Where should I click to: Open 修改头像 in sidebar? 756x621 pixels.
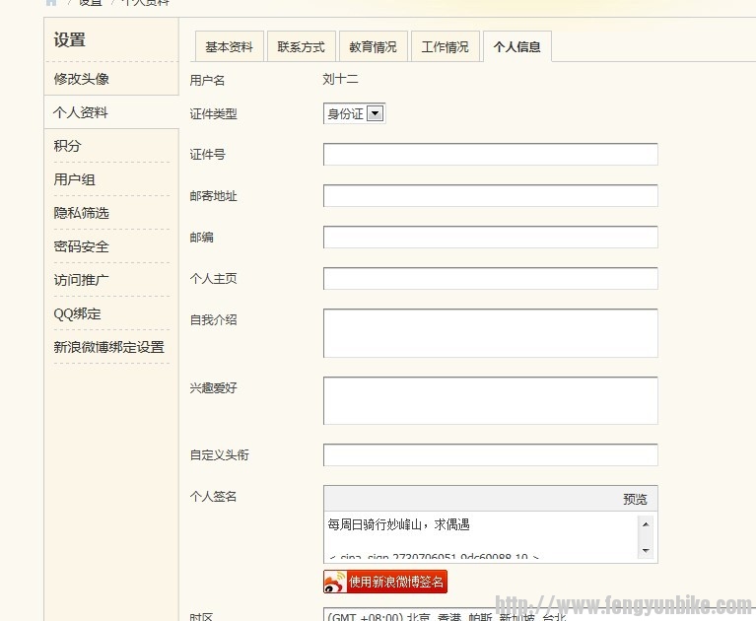(82, 79)
